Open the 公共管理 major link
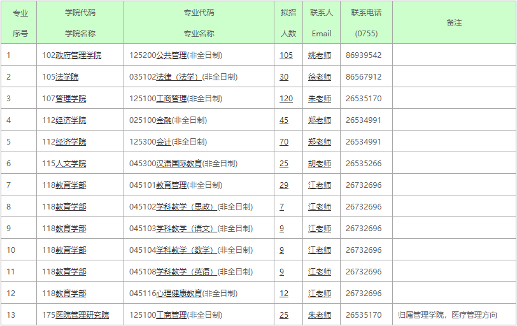The height and width of the screenshot is (326, 517). (171, 55)
